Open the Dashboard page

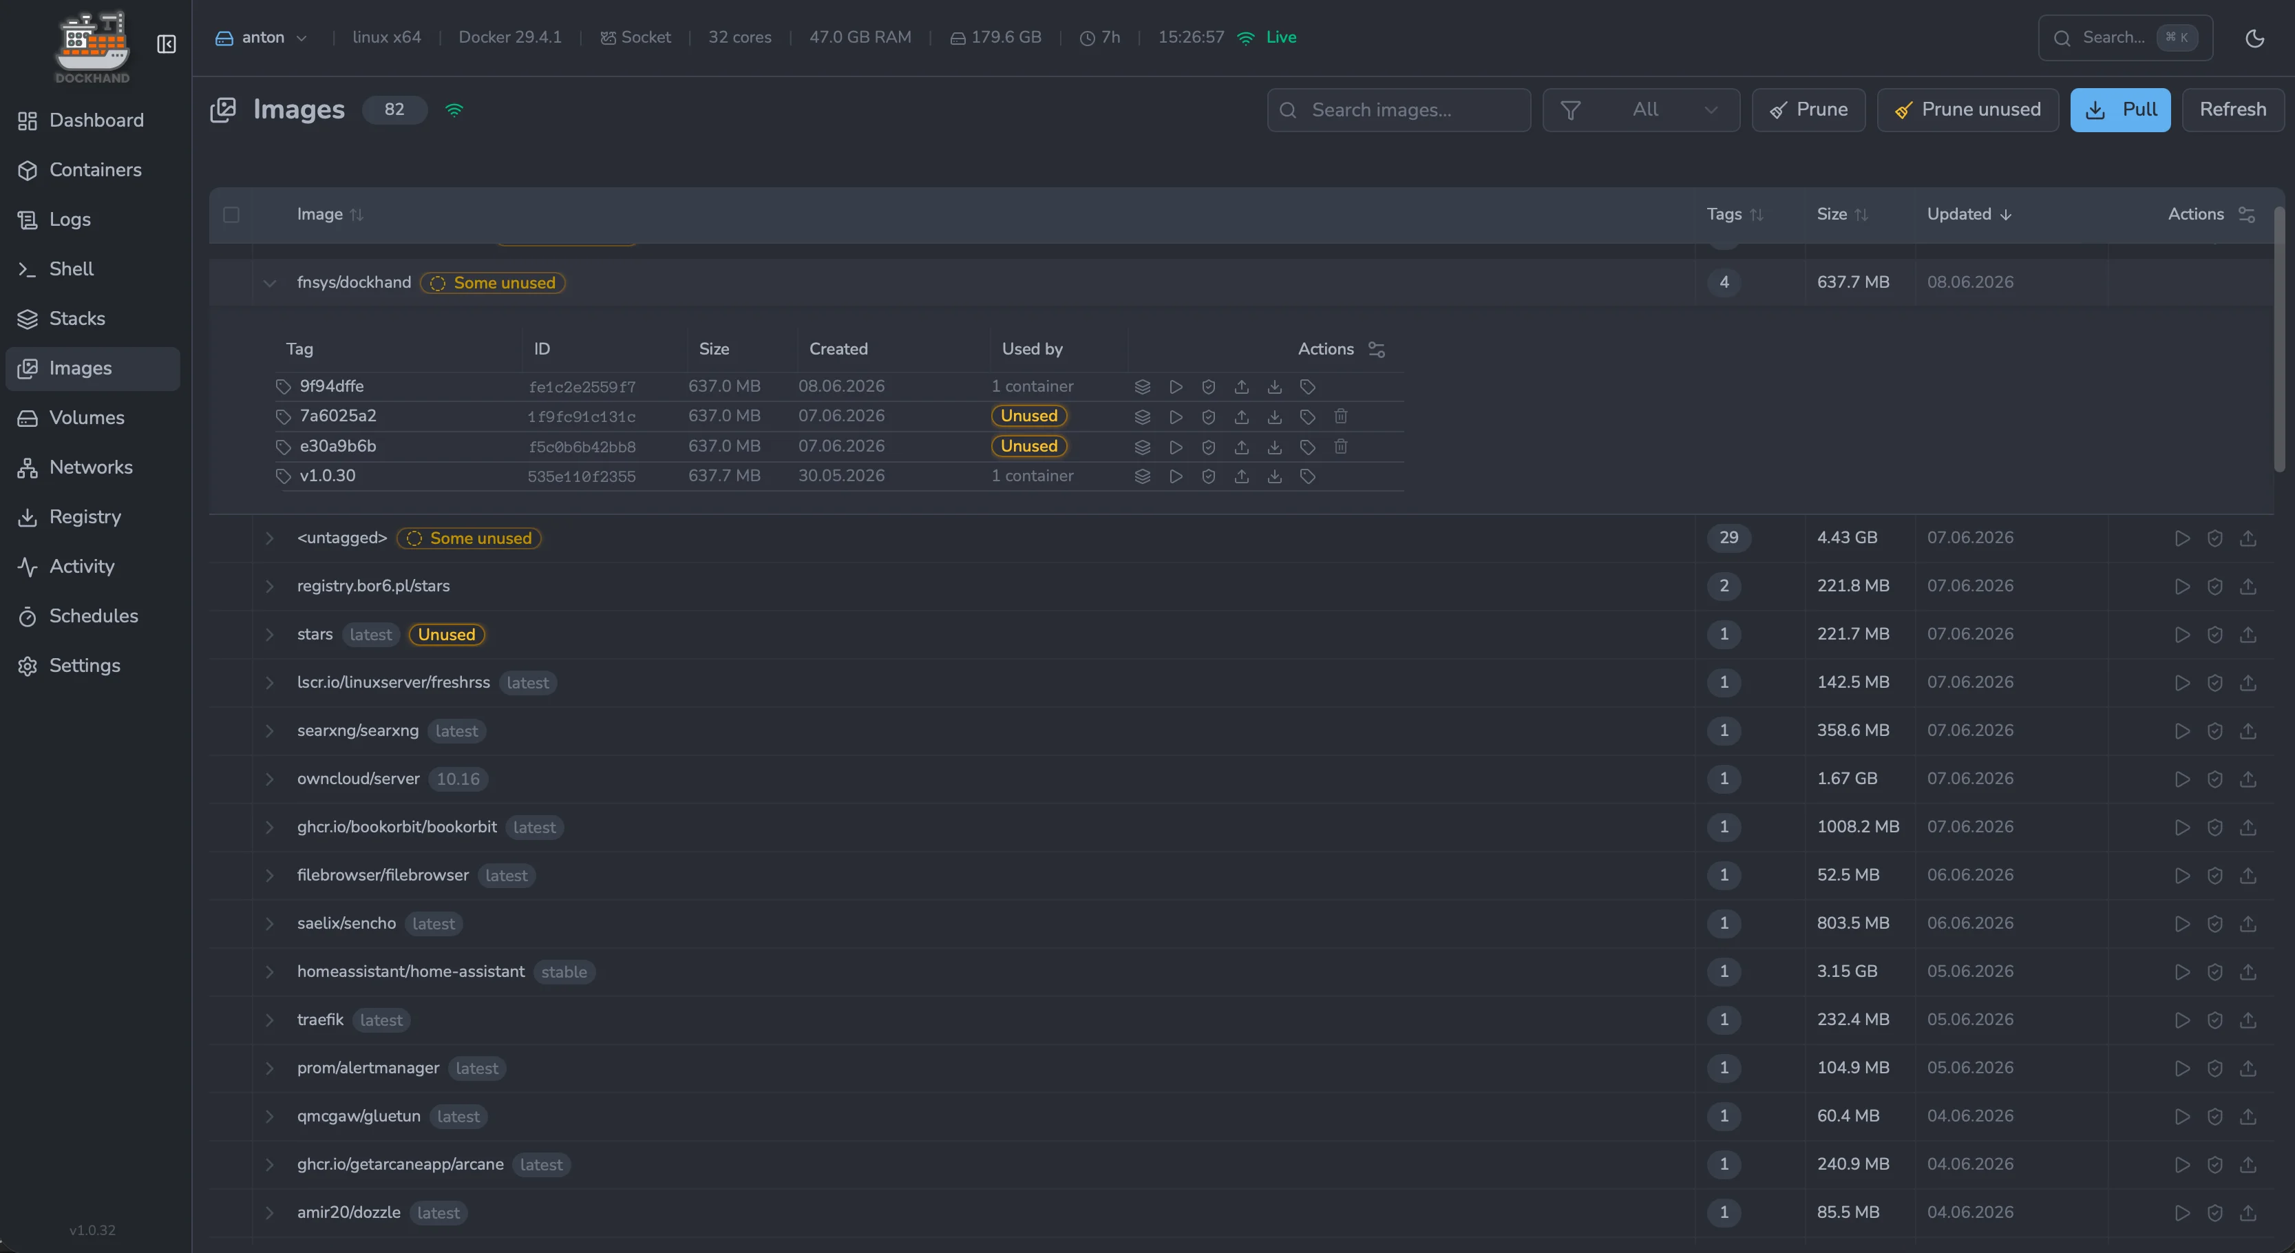(x=93, y=120)
